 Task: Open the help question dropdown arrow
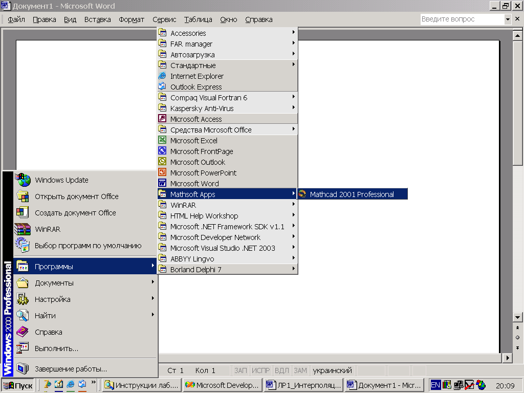coord(508,19)
